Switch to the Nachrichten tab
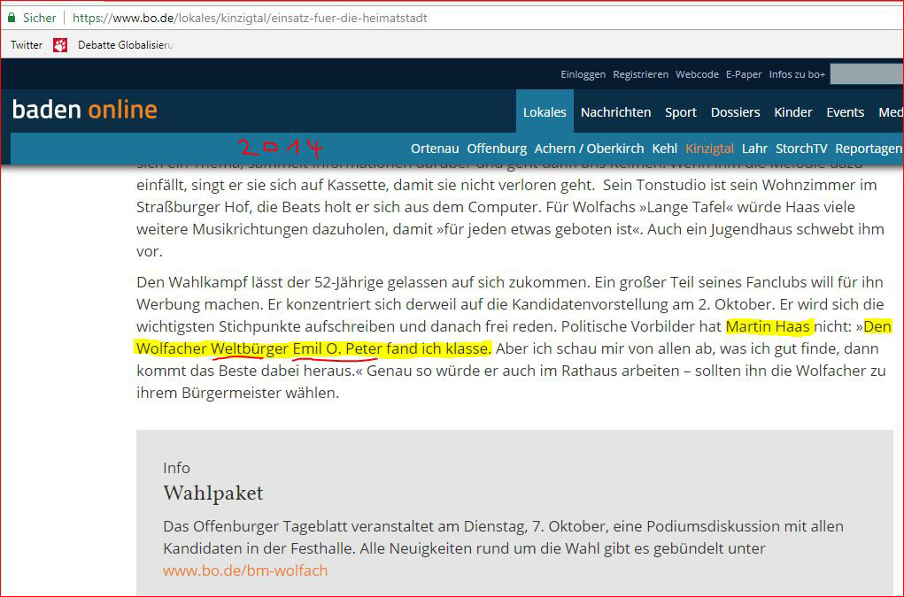The image size is (904, 597). (615, 112)
